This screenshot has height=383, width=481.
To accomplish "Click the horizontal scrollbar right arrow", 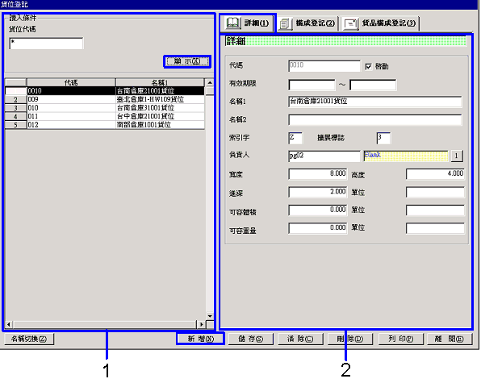I will coord(201,324).
